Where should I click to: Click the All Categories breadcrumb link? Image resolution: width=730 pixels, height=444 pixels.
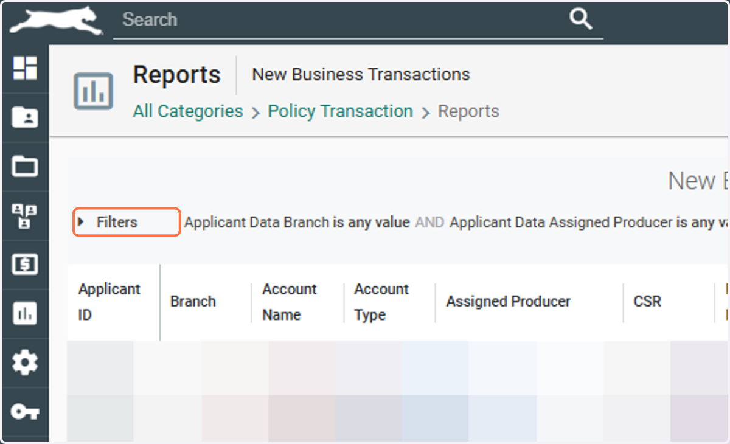point(188,111)
